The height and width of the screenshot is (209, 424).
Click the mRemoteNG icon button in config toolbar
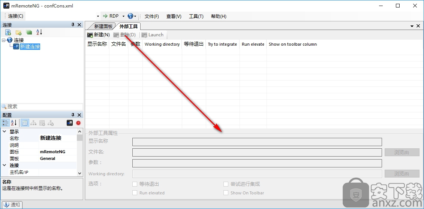pos(70,123)
